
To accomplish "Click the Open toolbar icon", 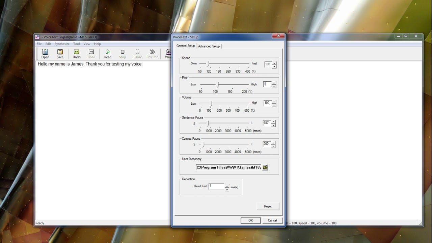I will coord(45,52).
